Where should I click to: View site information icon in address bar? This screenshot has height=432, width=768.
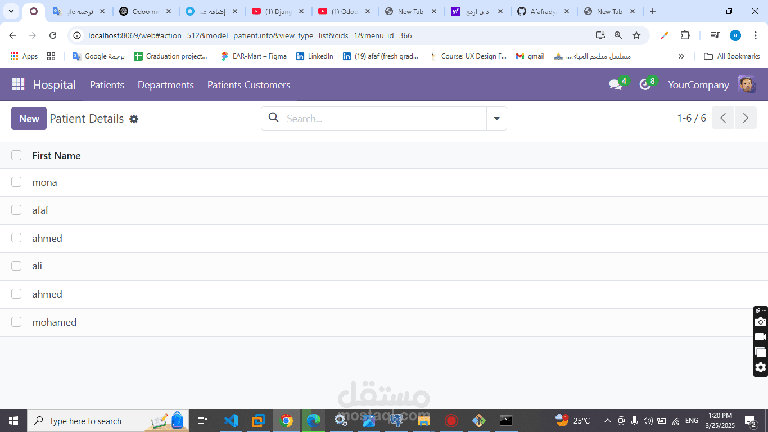tap(78, 35)
